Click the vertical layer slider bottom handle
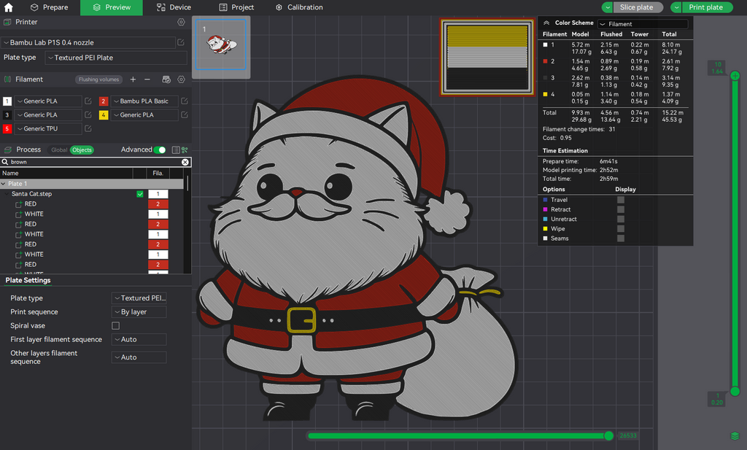Viewport: 747px width, 450px height. (x=735, y=392)
